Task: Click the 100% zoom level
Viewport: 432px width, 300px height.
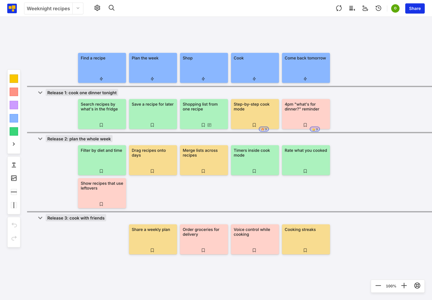Action: coord(391,286)
